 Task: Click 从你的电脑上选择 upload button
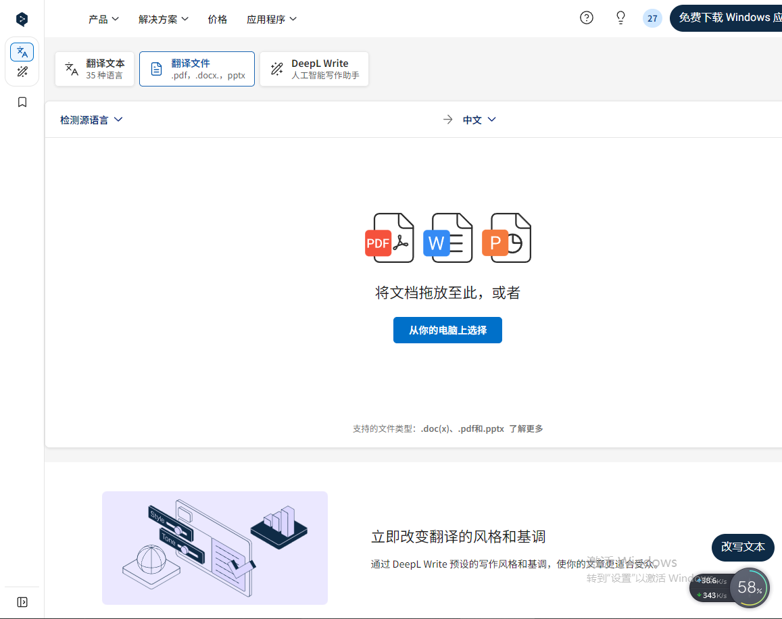[448, 330]
